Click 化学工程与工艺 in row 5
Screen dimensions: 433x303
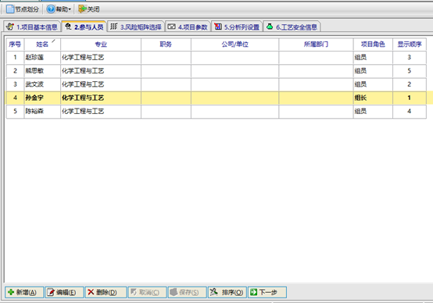83,111
